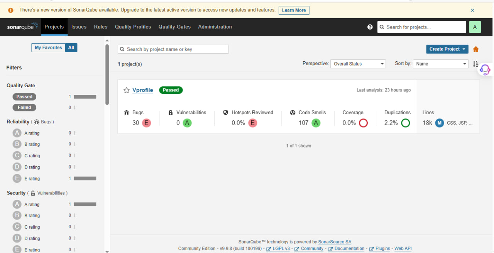494x253 pixels.
Task: Expand the Create Project dropdown
Action: (x=447, y=49)
